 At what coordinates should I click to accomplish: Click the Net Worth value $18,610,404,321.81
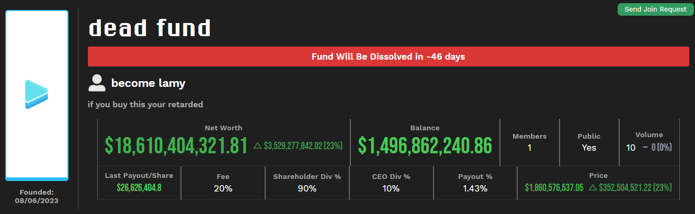(176, 145)
